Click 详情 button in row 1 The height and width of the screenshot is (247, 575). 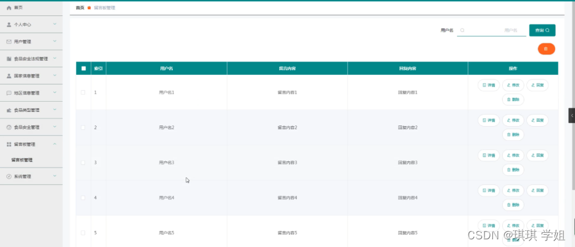489,85
